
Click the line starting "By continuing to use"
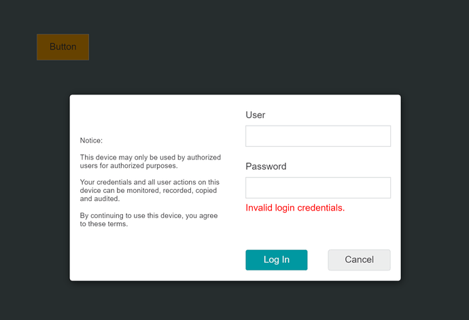[150, 215]
